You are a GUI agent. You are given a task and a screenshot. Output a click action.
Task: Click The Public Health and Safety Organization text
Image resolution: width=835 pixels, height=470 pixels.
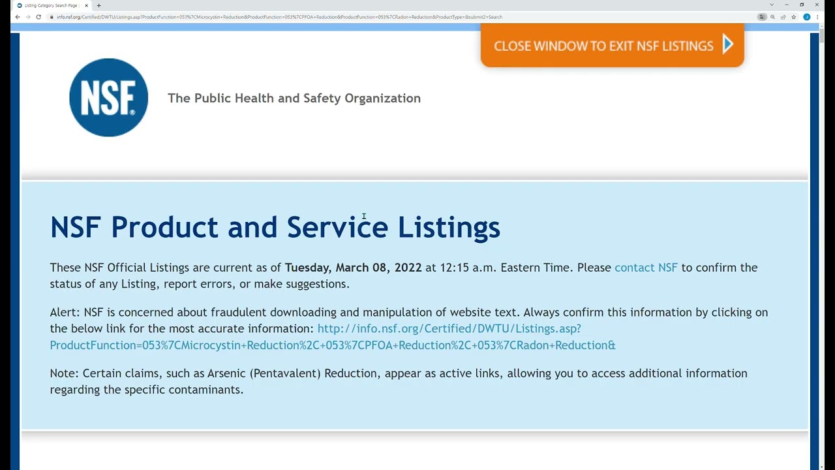click(294, 98)
